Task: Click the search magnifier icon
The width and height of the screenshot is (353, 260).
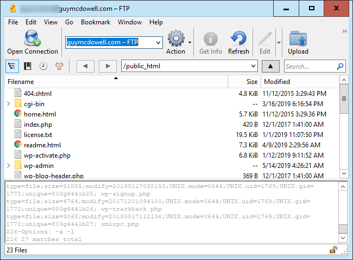Action: pos(340,66)
